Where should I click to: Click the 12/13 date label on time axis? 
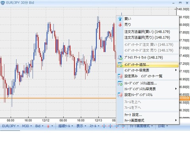98,120
